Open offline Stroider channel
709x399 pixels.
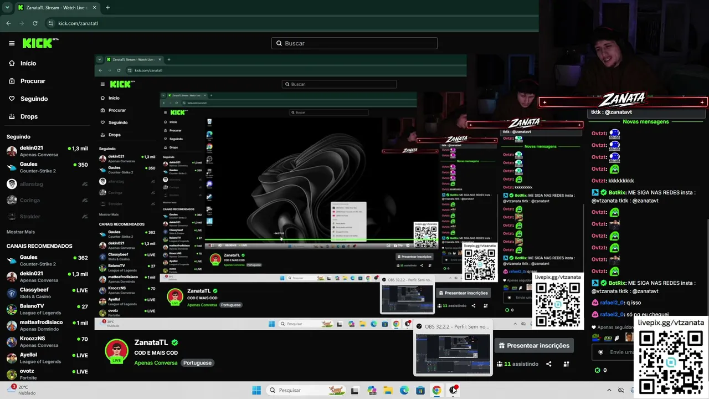tap(47, 216)
